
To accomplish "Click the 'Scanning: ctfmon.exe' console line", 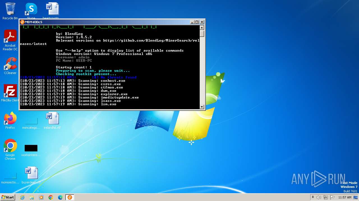I will 72,87.
